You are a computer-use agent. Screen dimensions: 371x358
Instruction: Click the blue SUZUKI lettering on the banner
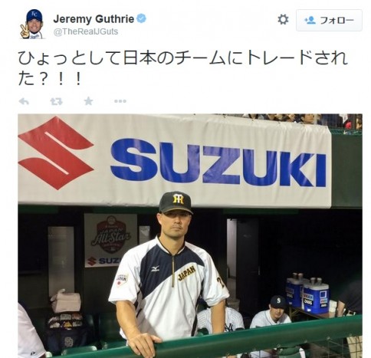pos(218,163)
